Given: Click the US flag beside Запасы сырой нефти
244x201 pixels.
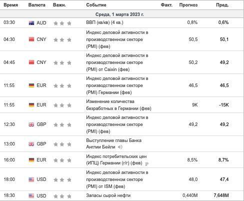Looking at the screenshot, I should pos(31,195).
